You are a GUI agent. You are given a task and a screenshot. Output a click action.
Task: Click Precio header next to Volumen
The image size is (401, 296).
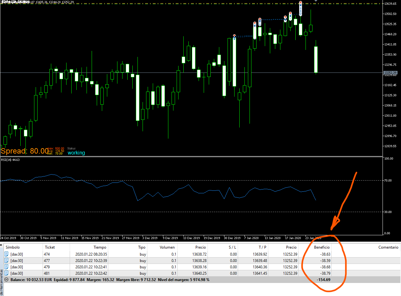pos(200,247)
